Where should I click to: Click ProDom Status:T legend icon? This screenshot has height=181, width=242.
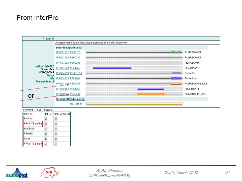tap(46, 119)
